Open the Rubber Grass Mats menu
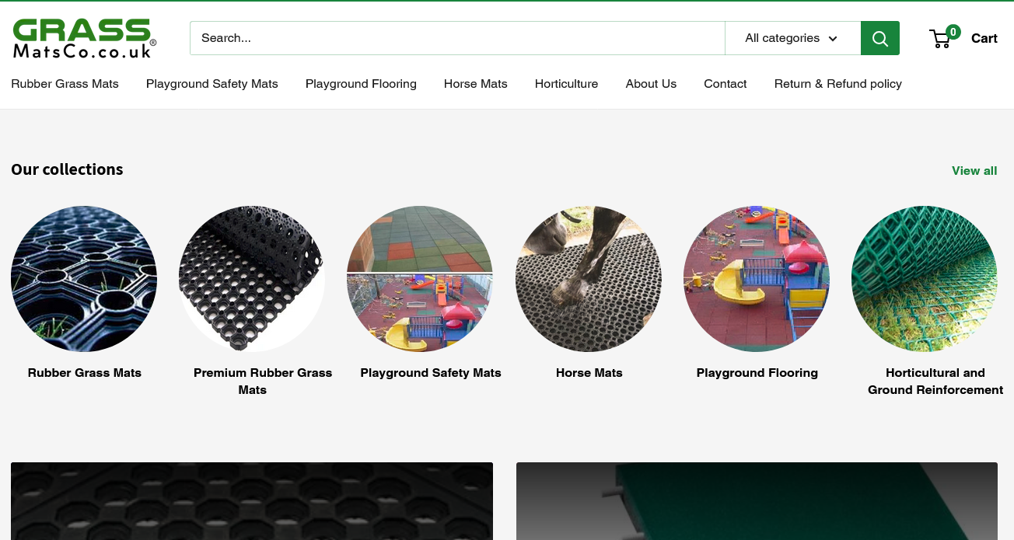The width and height of the screenshot is (1014, 540). coord(65,84)
